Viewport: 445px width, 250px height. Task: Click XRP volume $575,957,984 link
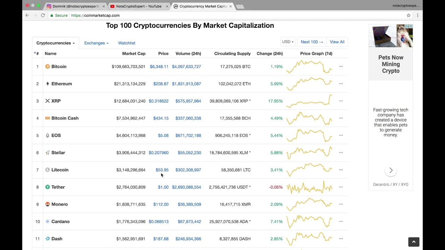pyautogui.click(x=188, y=101)
